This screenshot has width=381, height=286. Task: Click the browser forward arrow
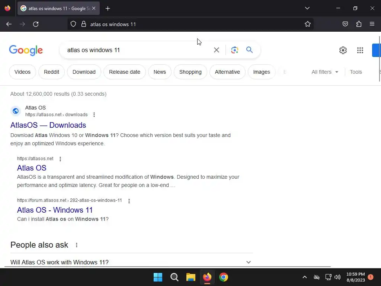(x=22, y=24)
